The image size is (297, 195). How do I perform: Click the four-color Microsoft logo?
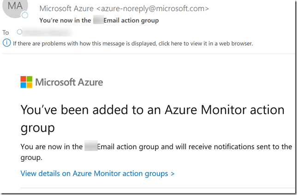pos(26,82)
